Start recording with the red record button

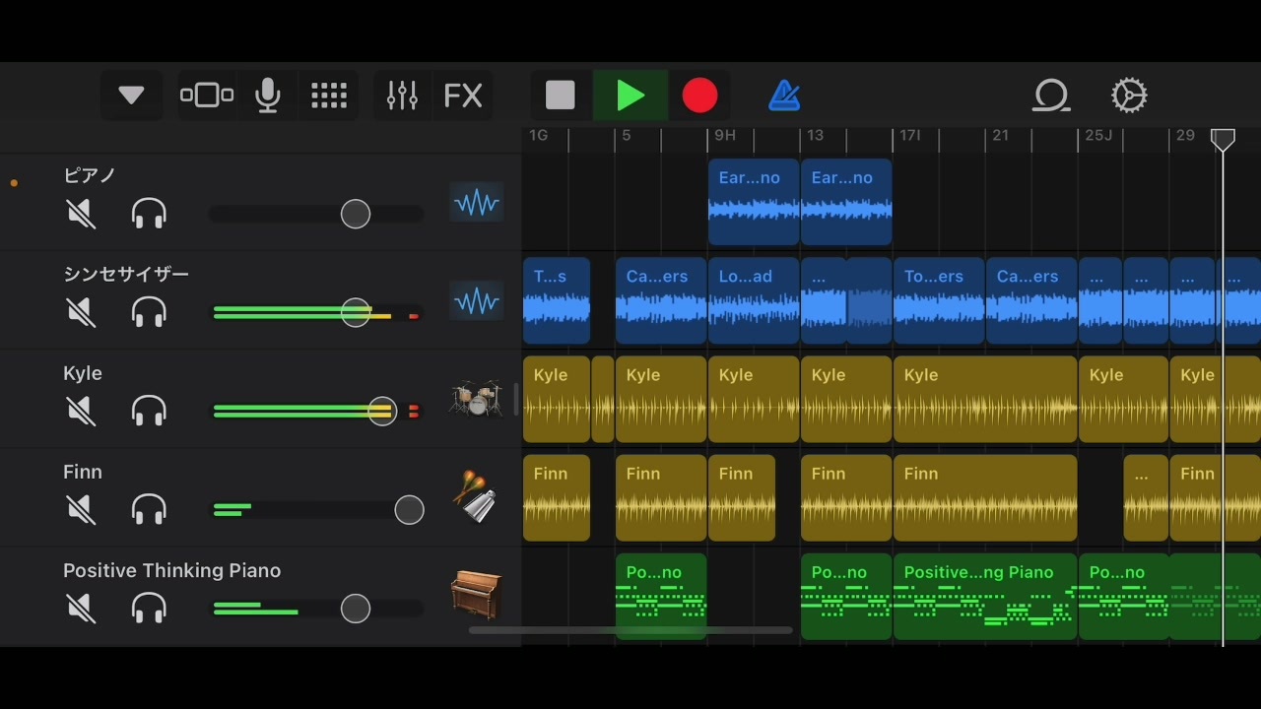coord(699,96)
